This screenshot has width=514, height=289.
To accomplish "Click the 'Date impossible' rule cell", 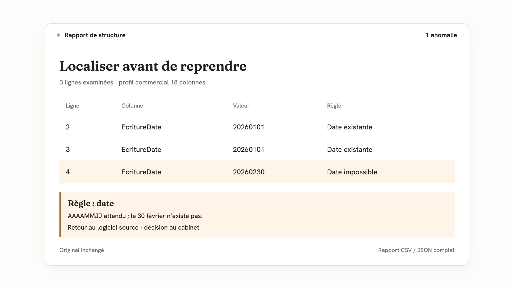I will 352,172.
